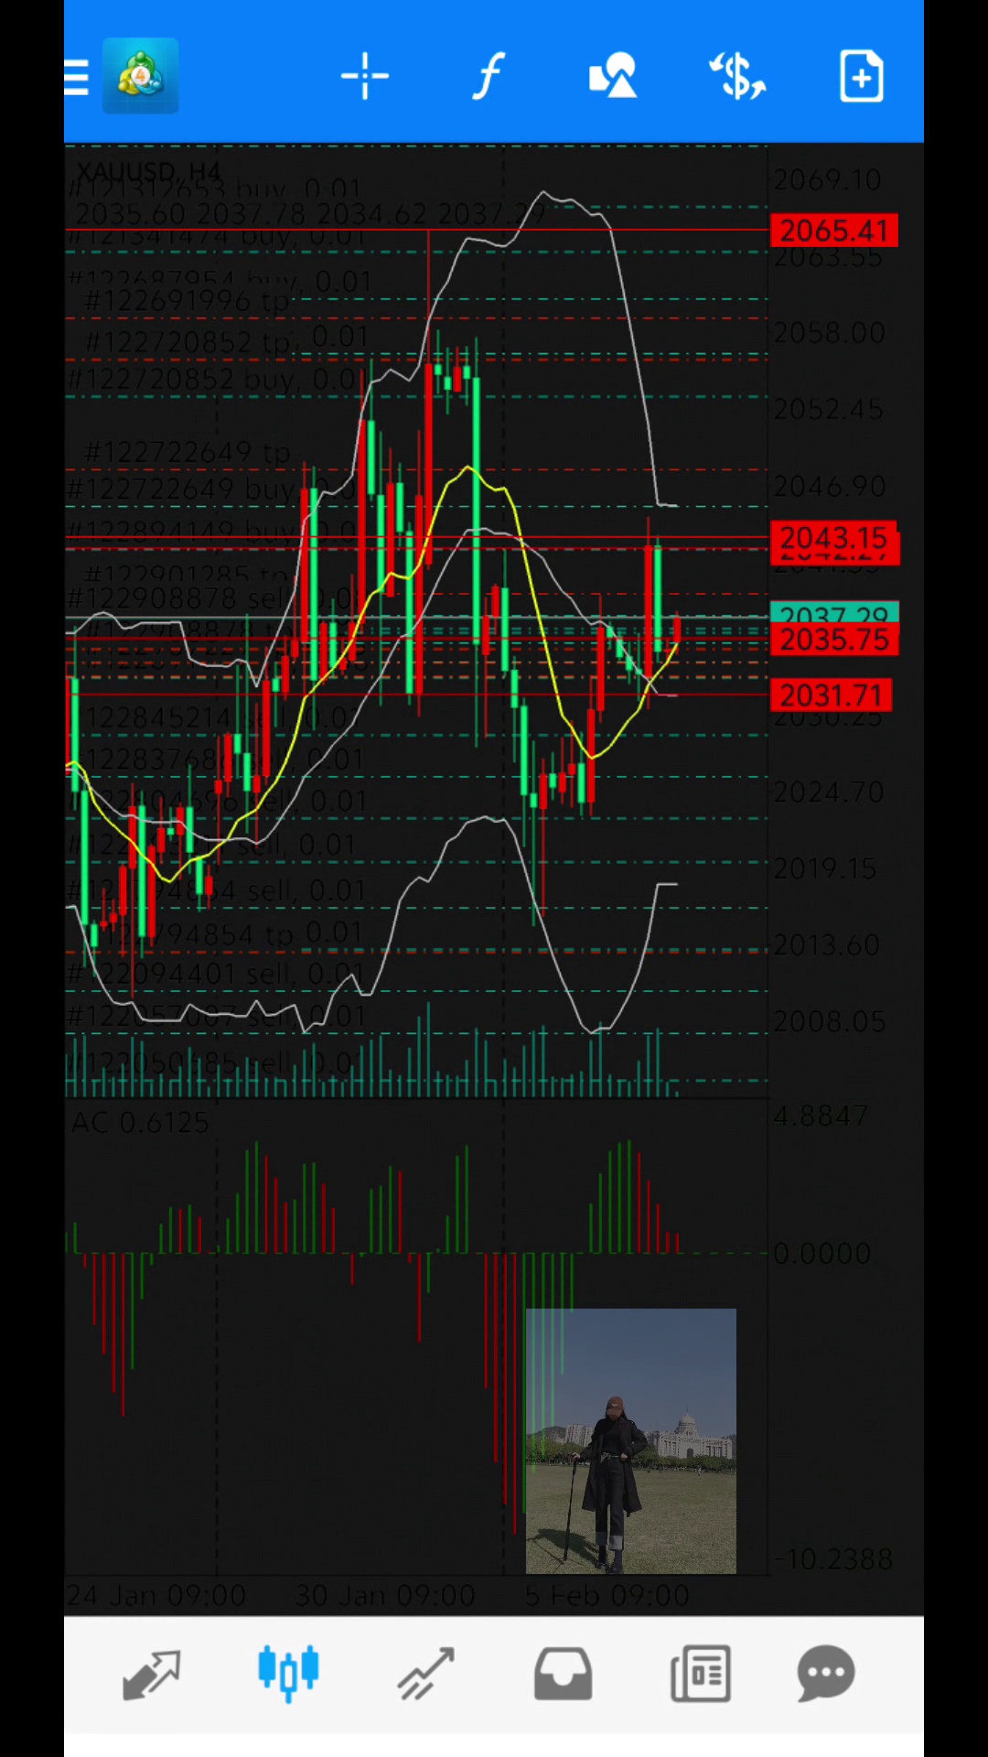Viewport: 988px width, 1757px height.
Task: Select the 2031.71 red price label
Action: pos(831,695)
